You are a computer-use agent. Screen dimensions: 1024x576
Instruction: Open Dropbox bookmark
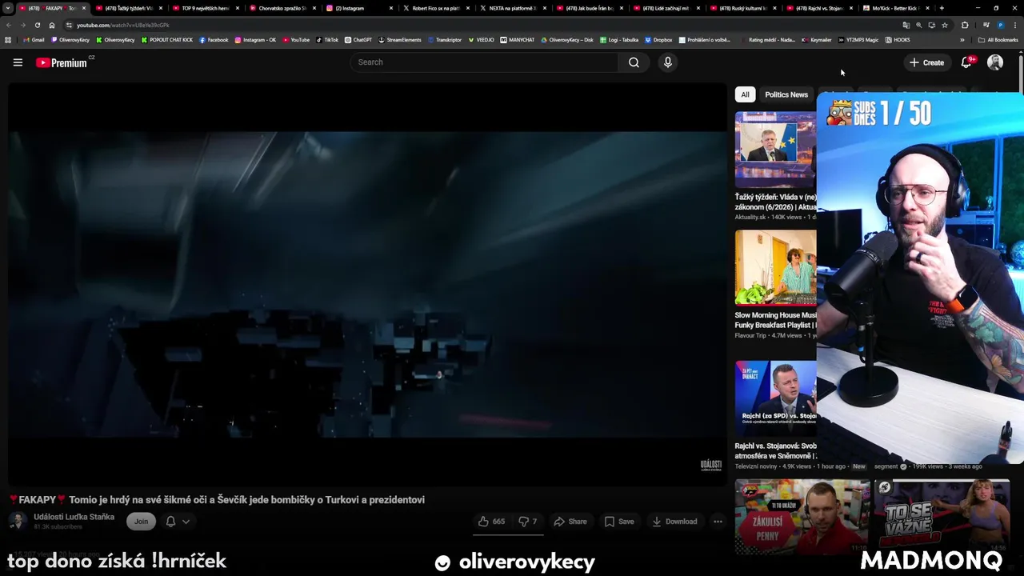coord(658,39)
